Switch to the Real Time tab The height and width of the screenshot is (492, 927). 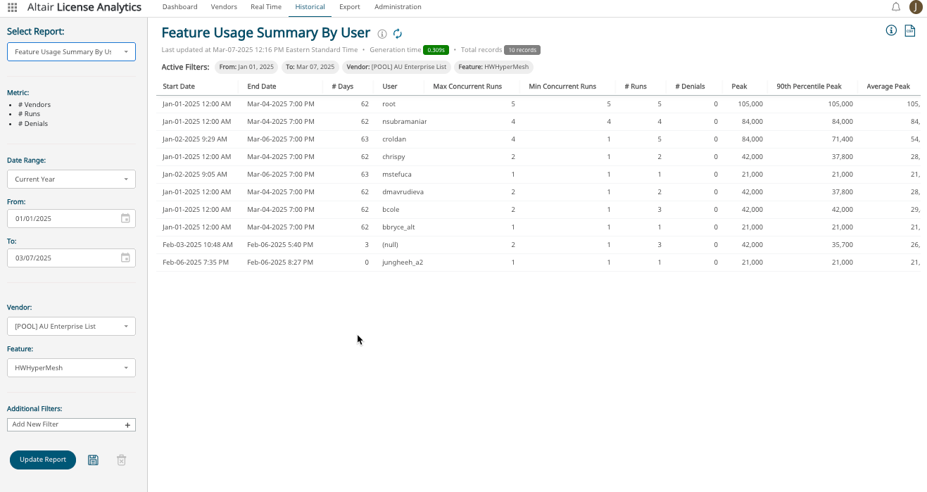[x=266, y=7]
